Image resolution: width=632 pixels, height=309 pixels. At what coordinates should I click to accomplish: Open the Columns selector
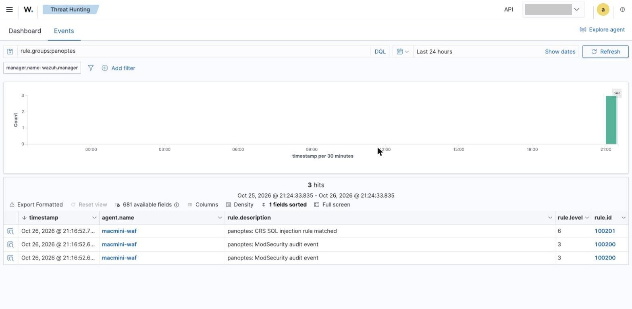[x=203, y=205]
